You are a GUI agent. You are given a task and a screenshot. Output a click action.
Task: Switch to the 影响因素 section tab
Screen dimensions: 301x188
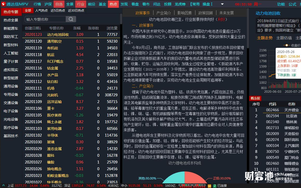pyautogui.click(x=185, y=13)
